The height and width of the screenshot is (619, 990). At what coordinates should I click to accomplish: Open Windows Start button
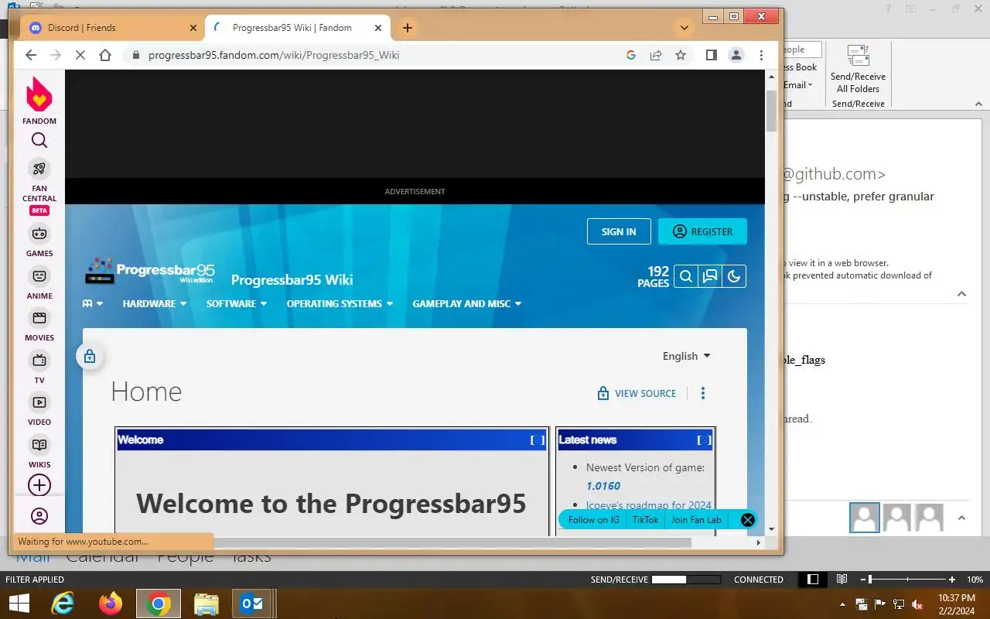coord(19,604)
